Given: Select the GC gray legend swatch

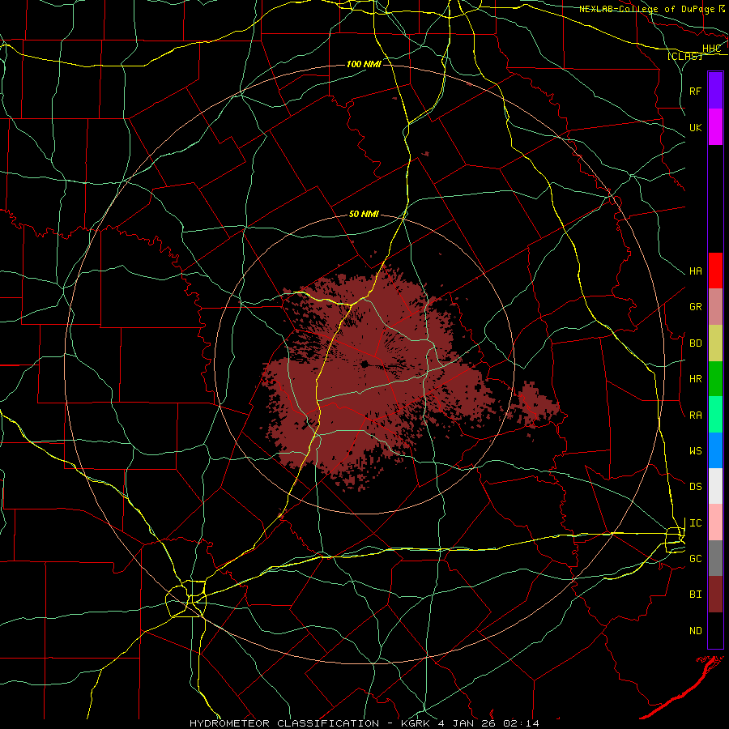Looking at the screenshot, I should (x=715, y=558).
